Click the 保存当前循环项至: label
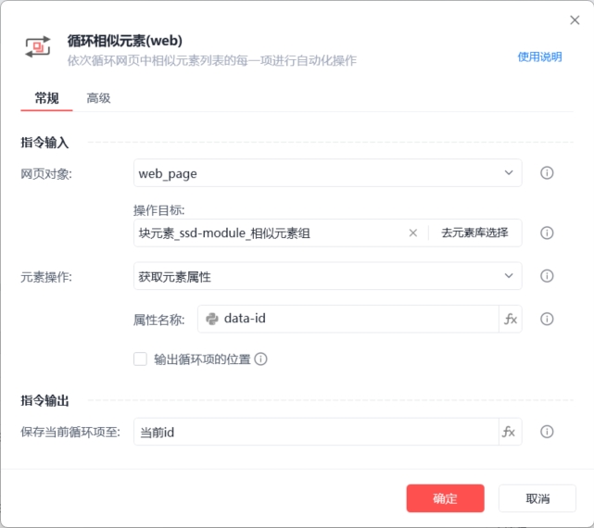The width and height of the screenshot is (594, 528). (x=70, y=432)
